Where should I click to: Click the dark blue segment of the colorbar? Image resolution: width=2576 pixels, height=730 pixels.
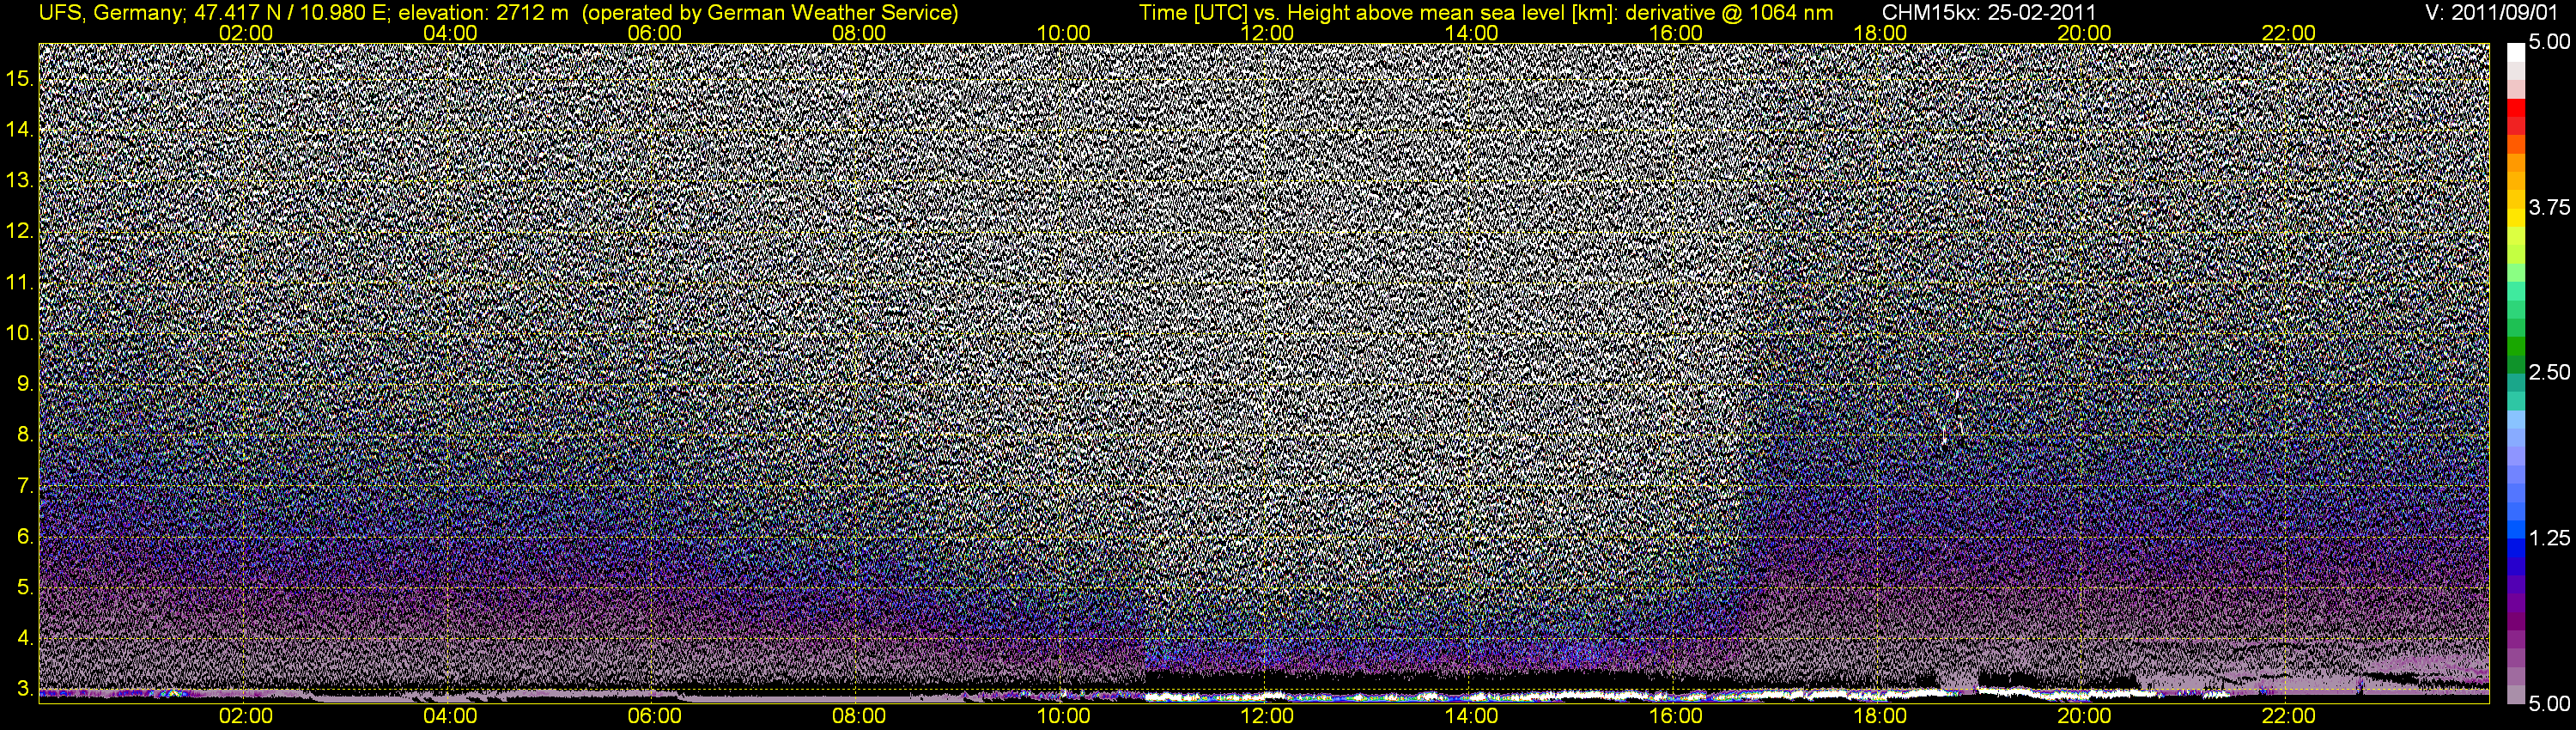(2516, 565)
